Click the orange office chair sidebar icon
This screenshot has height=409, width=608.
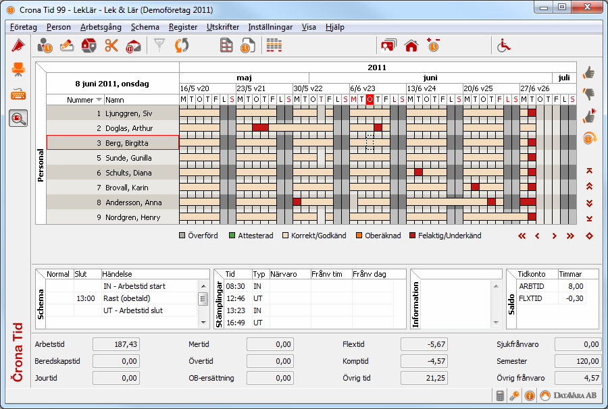[x=18, y=70]
